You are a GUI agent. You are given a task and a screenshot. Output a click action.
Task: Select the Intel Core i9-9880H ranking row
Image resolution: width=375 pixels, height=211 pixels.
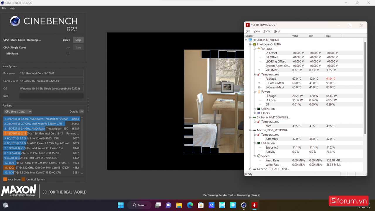(42, 138)
